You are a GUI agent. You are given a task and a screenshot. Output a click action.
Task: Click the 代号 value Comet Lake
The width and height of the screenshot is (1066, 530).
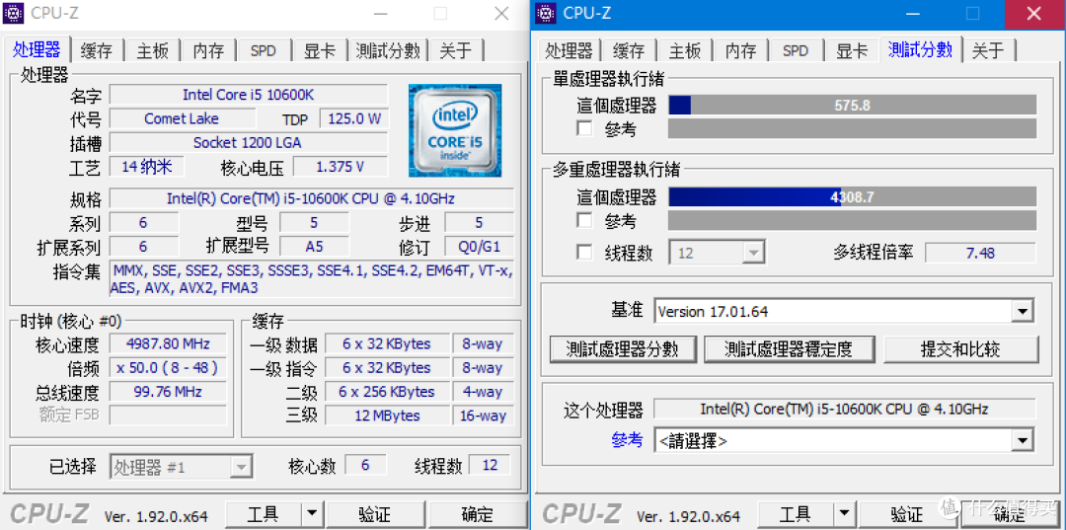point(183,118)
